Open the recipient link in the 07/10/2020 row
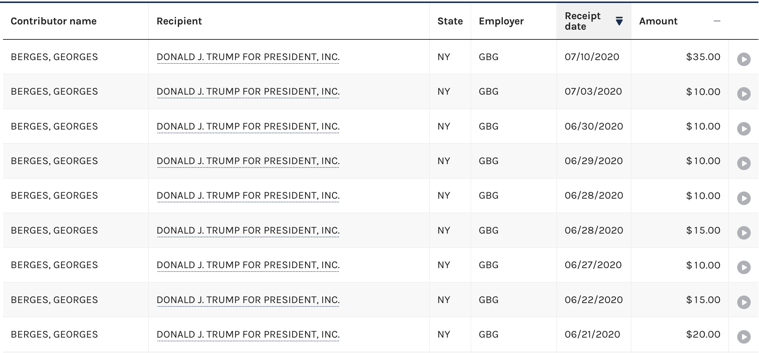The height and width of the screenshot is (353, 759). 248,57
